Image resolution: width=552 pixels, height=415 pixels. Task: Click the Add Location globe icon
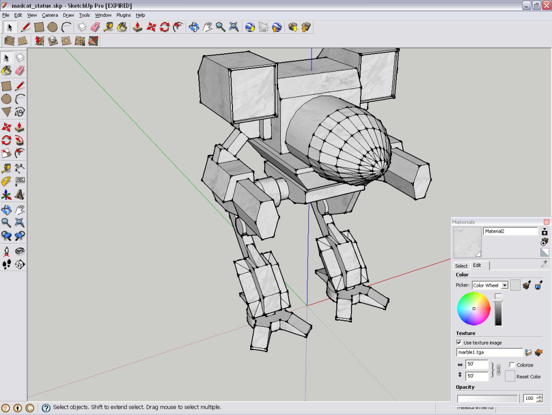click(250, 27)
